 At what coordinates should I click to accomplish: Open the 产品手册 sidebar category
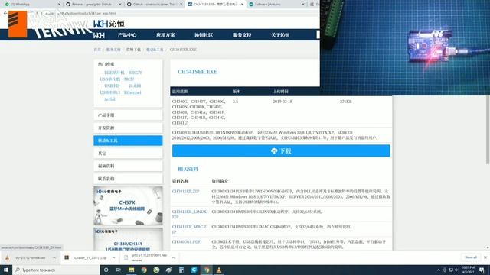pos(128,115)
